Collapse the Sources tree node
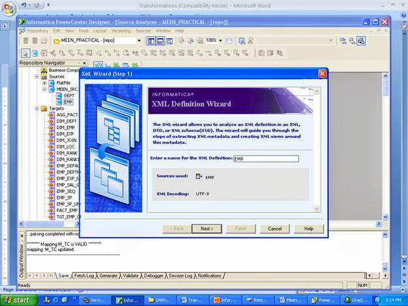The image size is (408, 306). pos(37,76)
